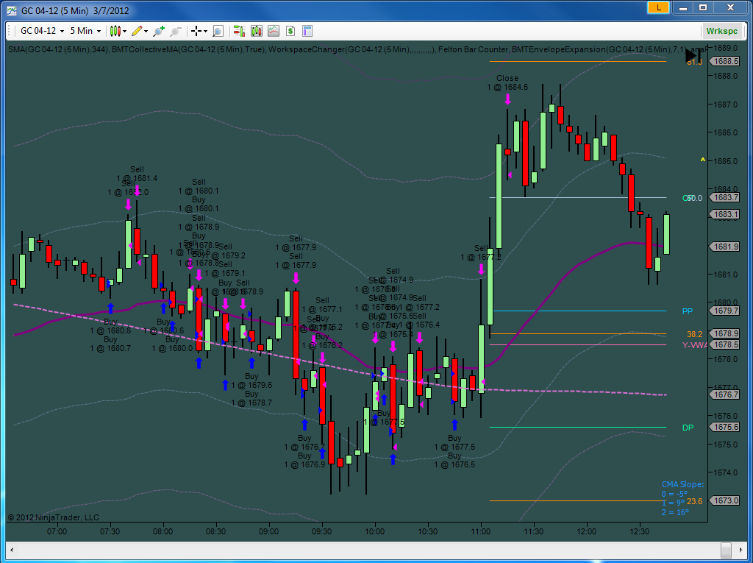The width and height of the screenshot is (753, 563).
Task: Click the CMA Slope: label
Action: pyautogui.click(x=682, y=485)
